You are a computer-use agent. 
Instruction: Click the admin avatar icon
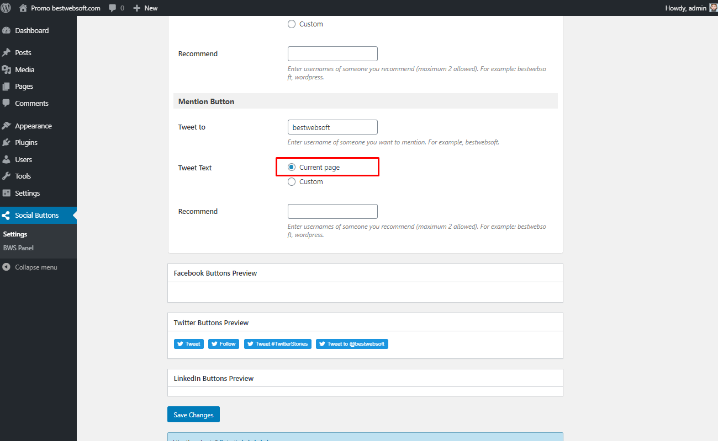(x=713, y=8)
